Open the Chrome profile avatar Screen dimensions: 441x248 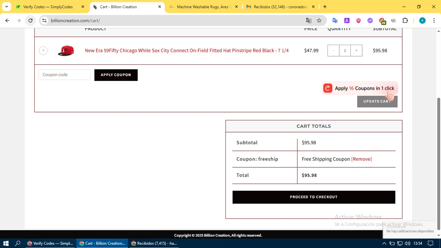(x=422, y=21)
